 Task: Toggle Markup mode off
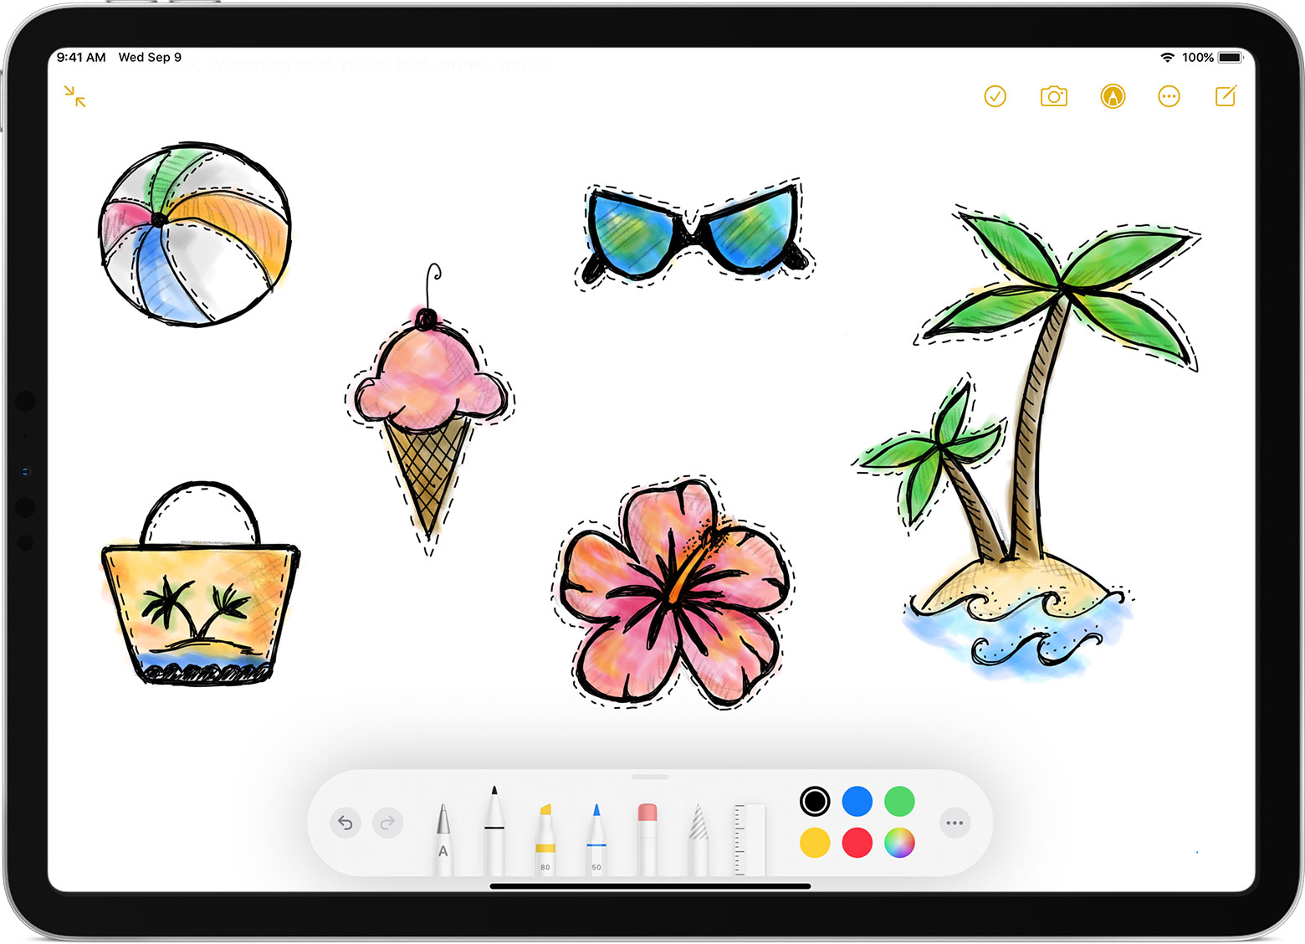click(x=1113, y=96)
